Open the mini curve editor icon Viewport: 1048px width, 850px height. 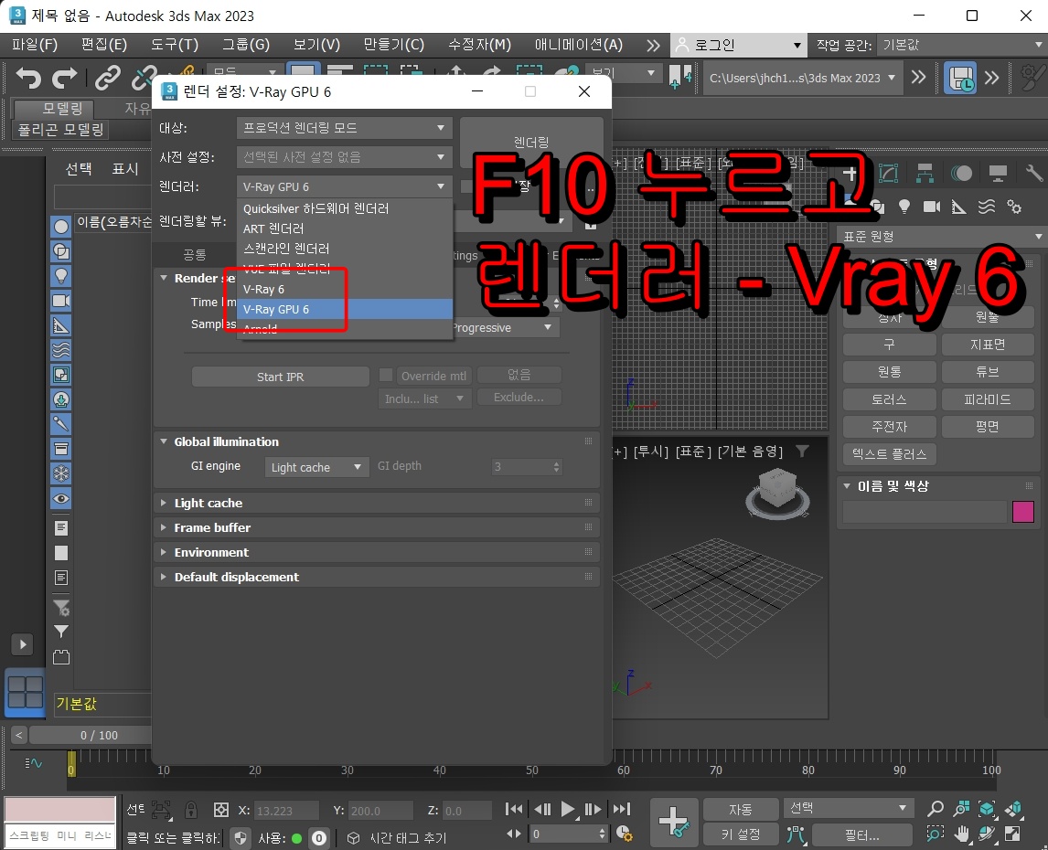33,762
